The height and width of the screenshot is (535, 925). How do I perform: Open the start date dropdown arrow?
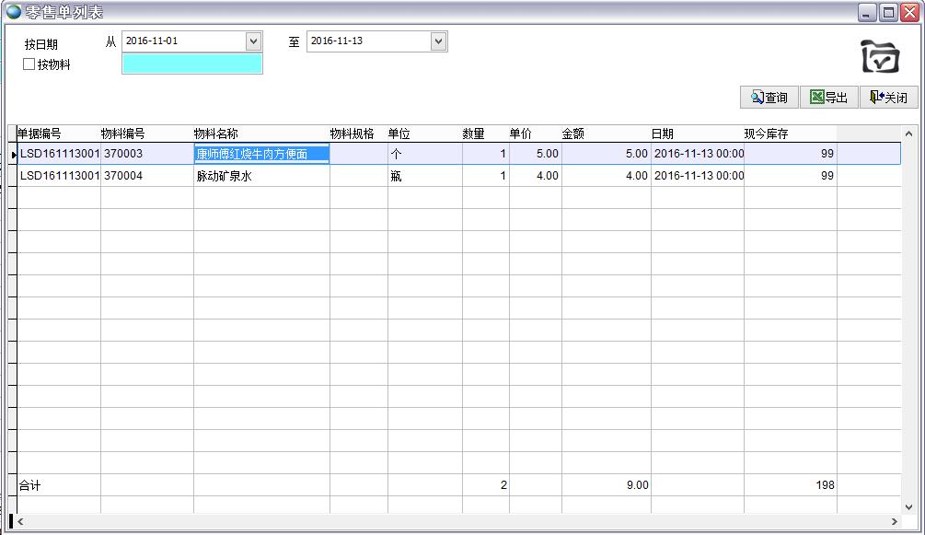point(253,41)
